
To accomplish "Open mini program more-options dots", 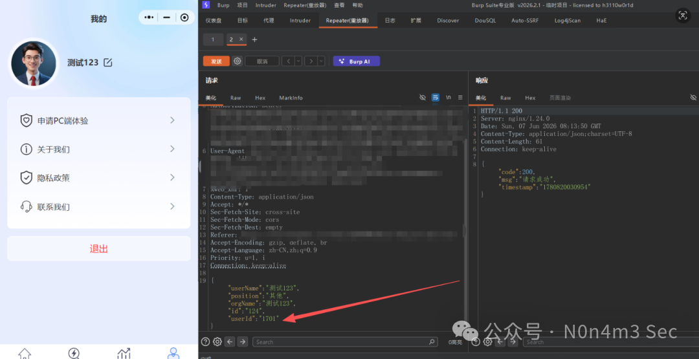I will [x=149, y=17].
